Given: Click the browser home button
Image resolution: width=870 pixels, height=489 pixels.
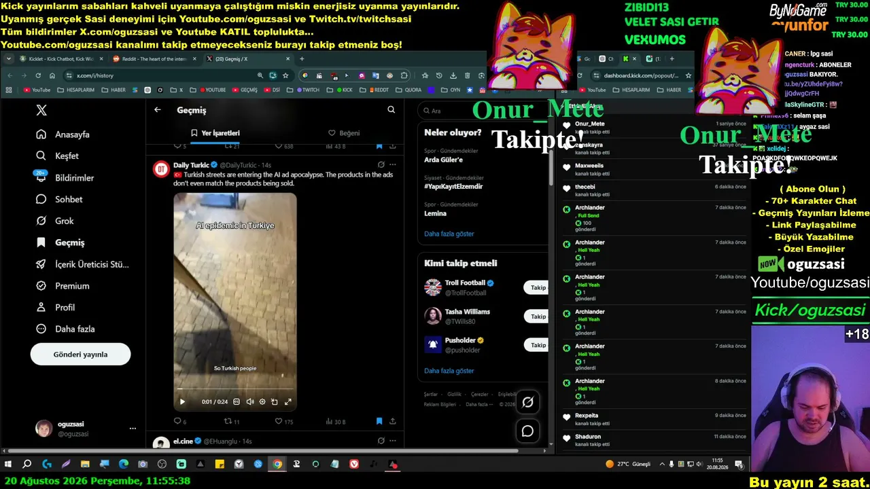Looking at the screenshot, I should point(52,75).
